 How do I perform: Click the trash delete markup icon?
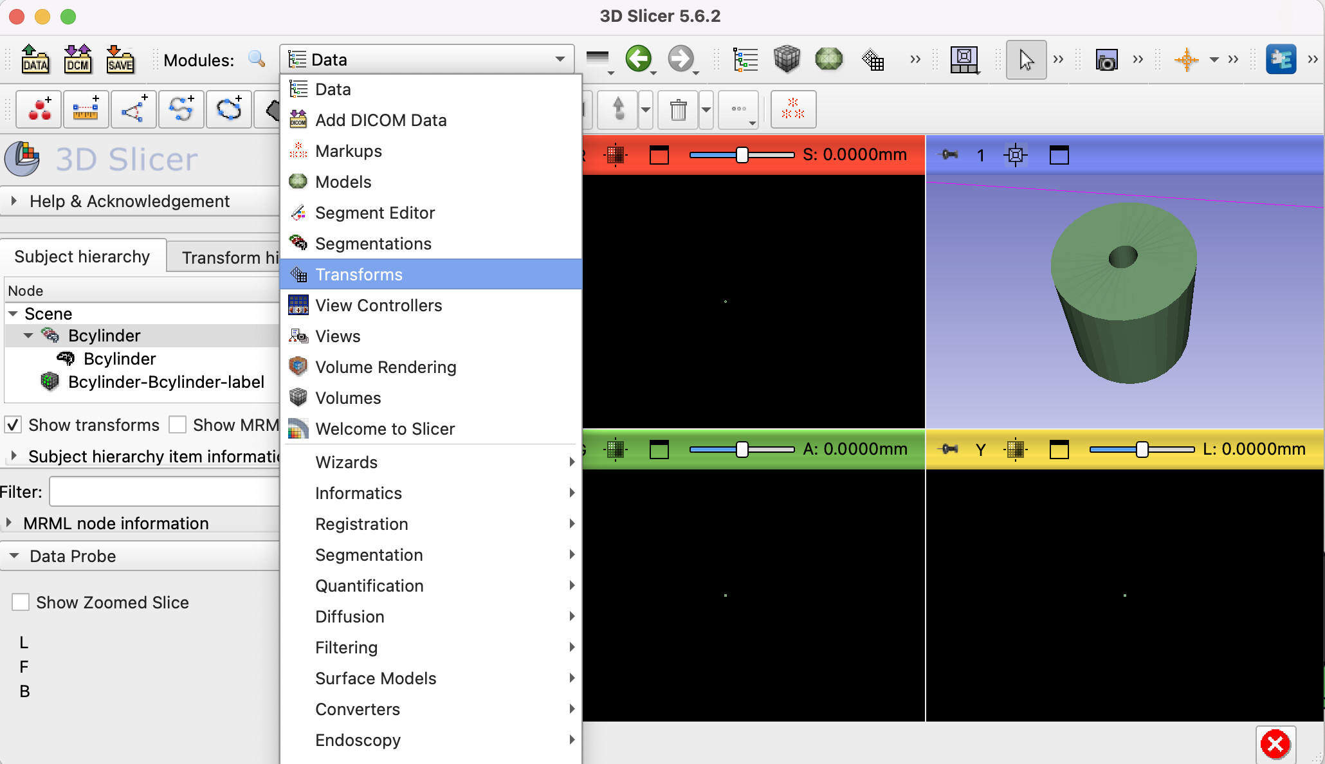678,109
